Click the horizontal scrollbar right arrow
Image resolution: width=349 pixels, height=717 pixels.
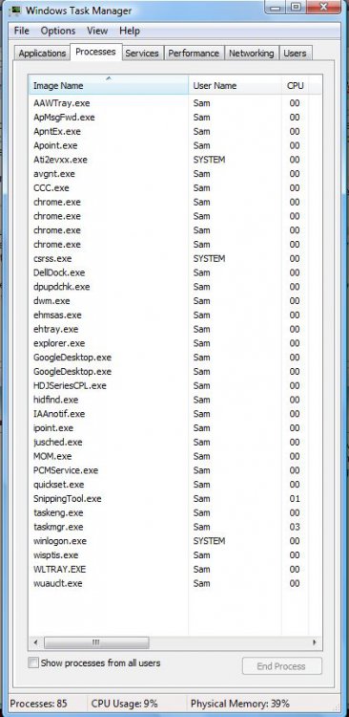(315, 642)
